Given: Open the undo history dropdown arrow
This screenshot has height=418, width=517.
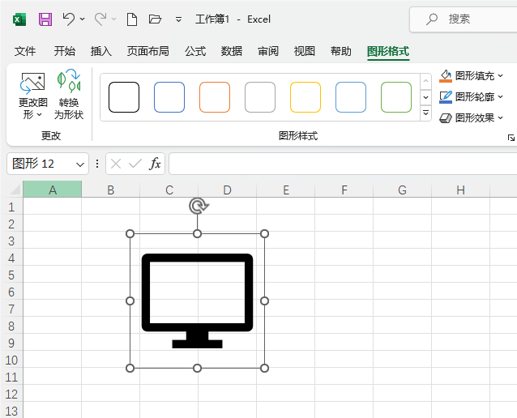Looking at the screenshot, I should click(x=83, y=19).
